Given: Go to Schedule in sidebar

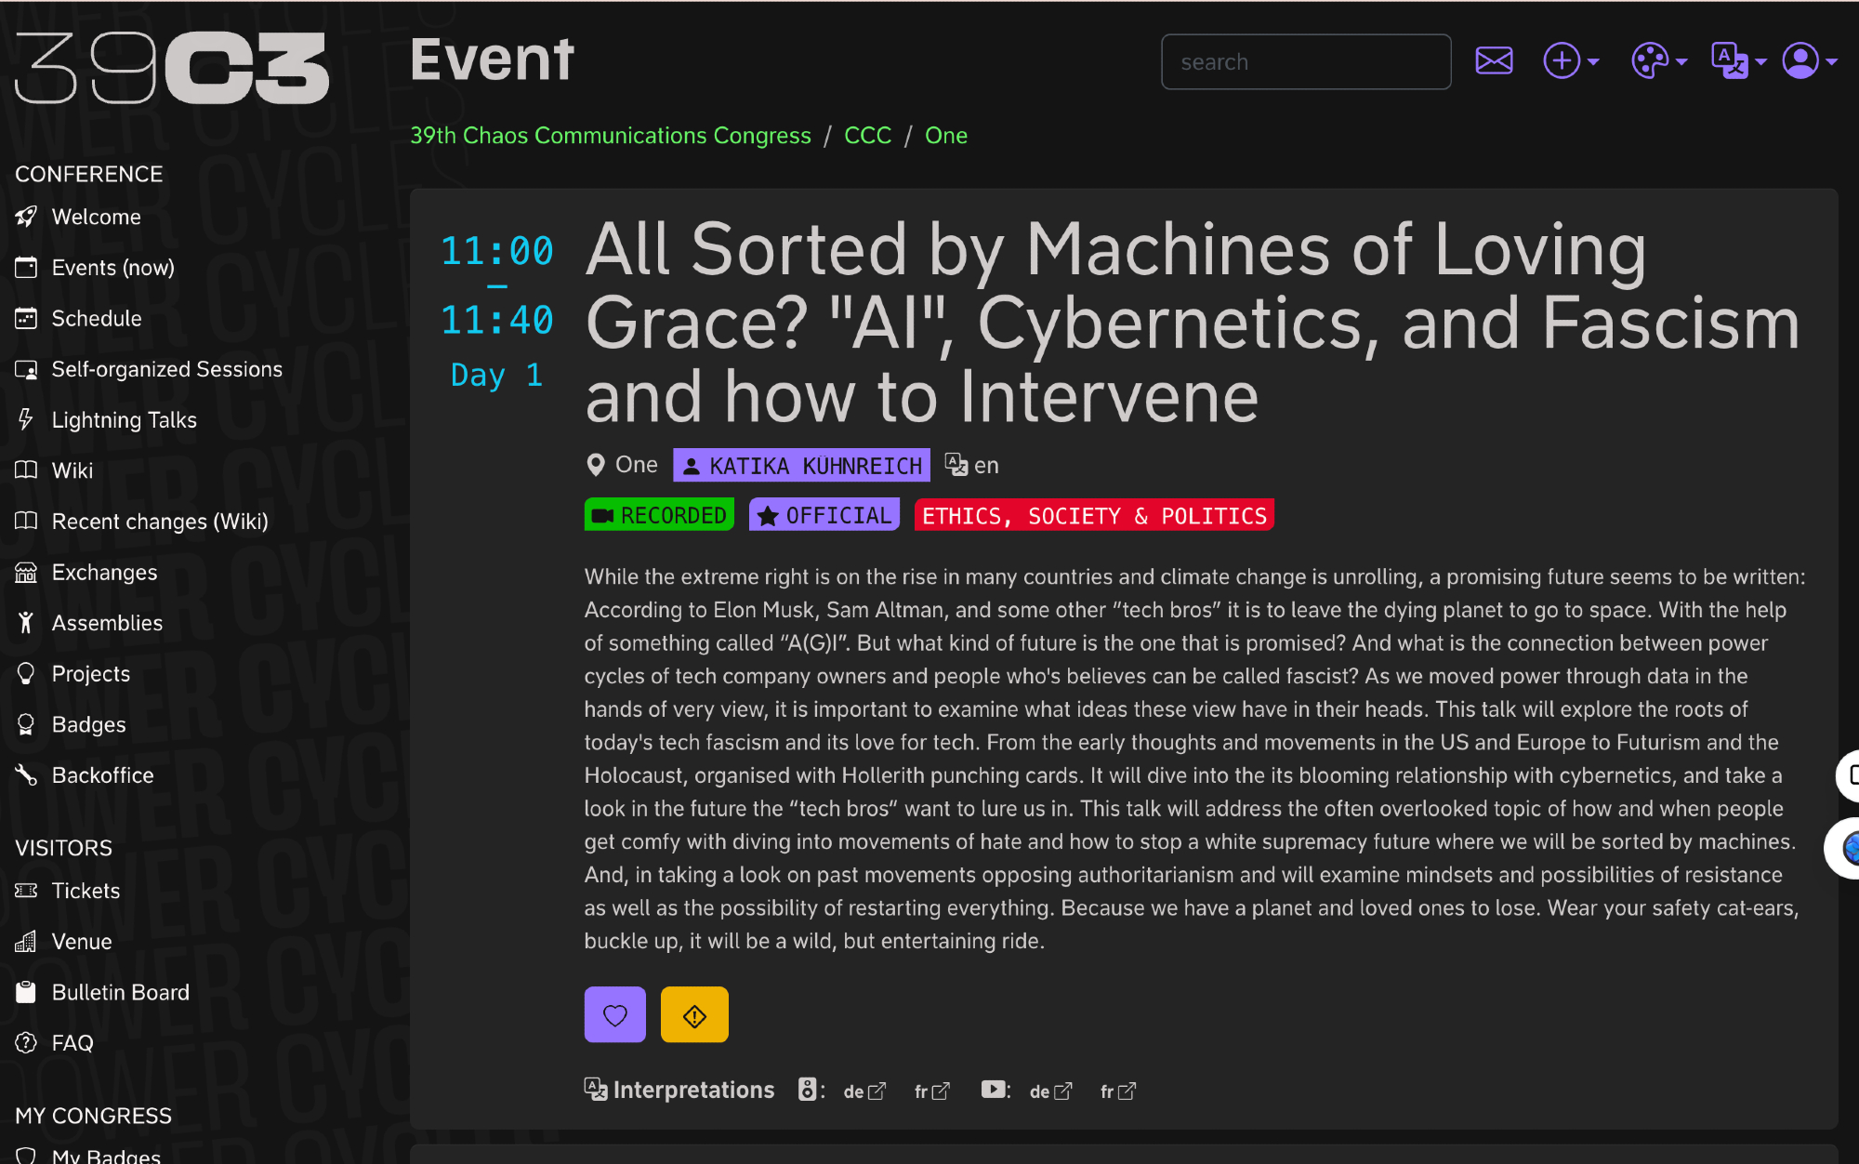Looking at the screenshot, I should click(97, 319).
